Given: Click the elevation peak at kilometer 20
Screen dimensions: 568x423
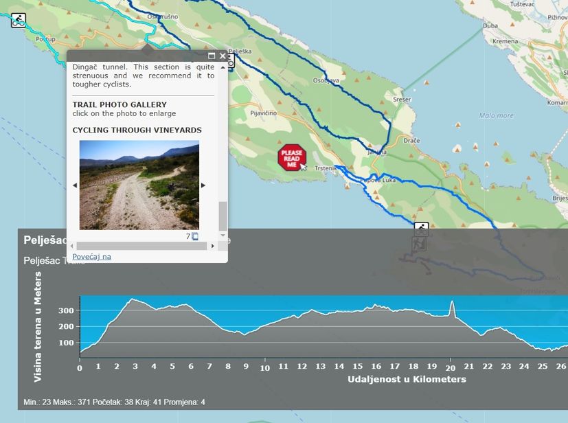Looking at the screenshot, I should (x=451, y=302).
